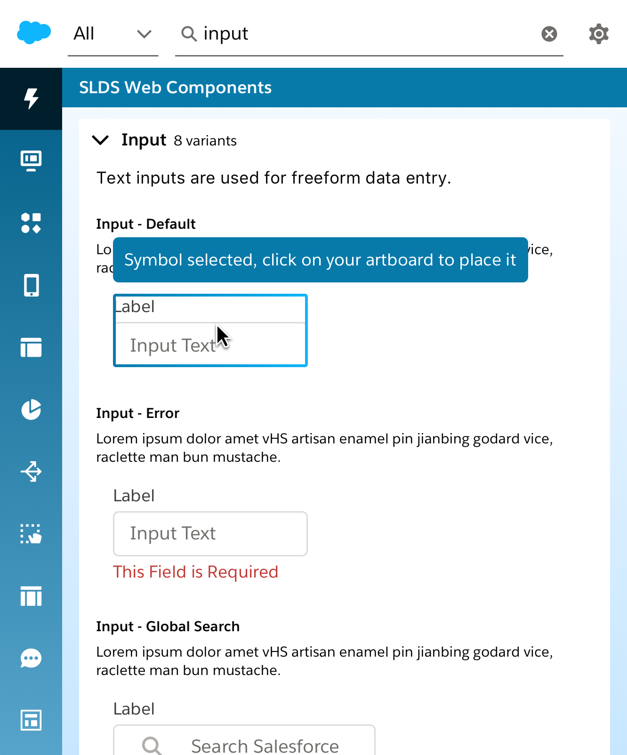Clear the search field with the X button
Viewport: 627px width, 755px height.
click(x=549, y=33)
